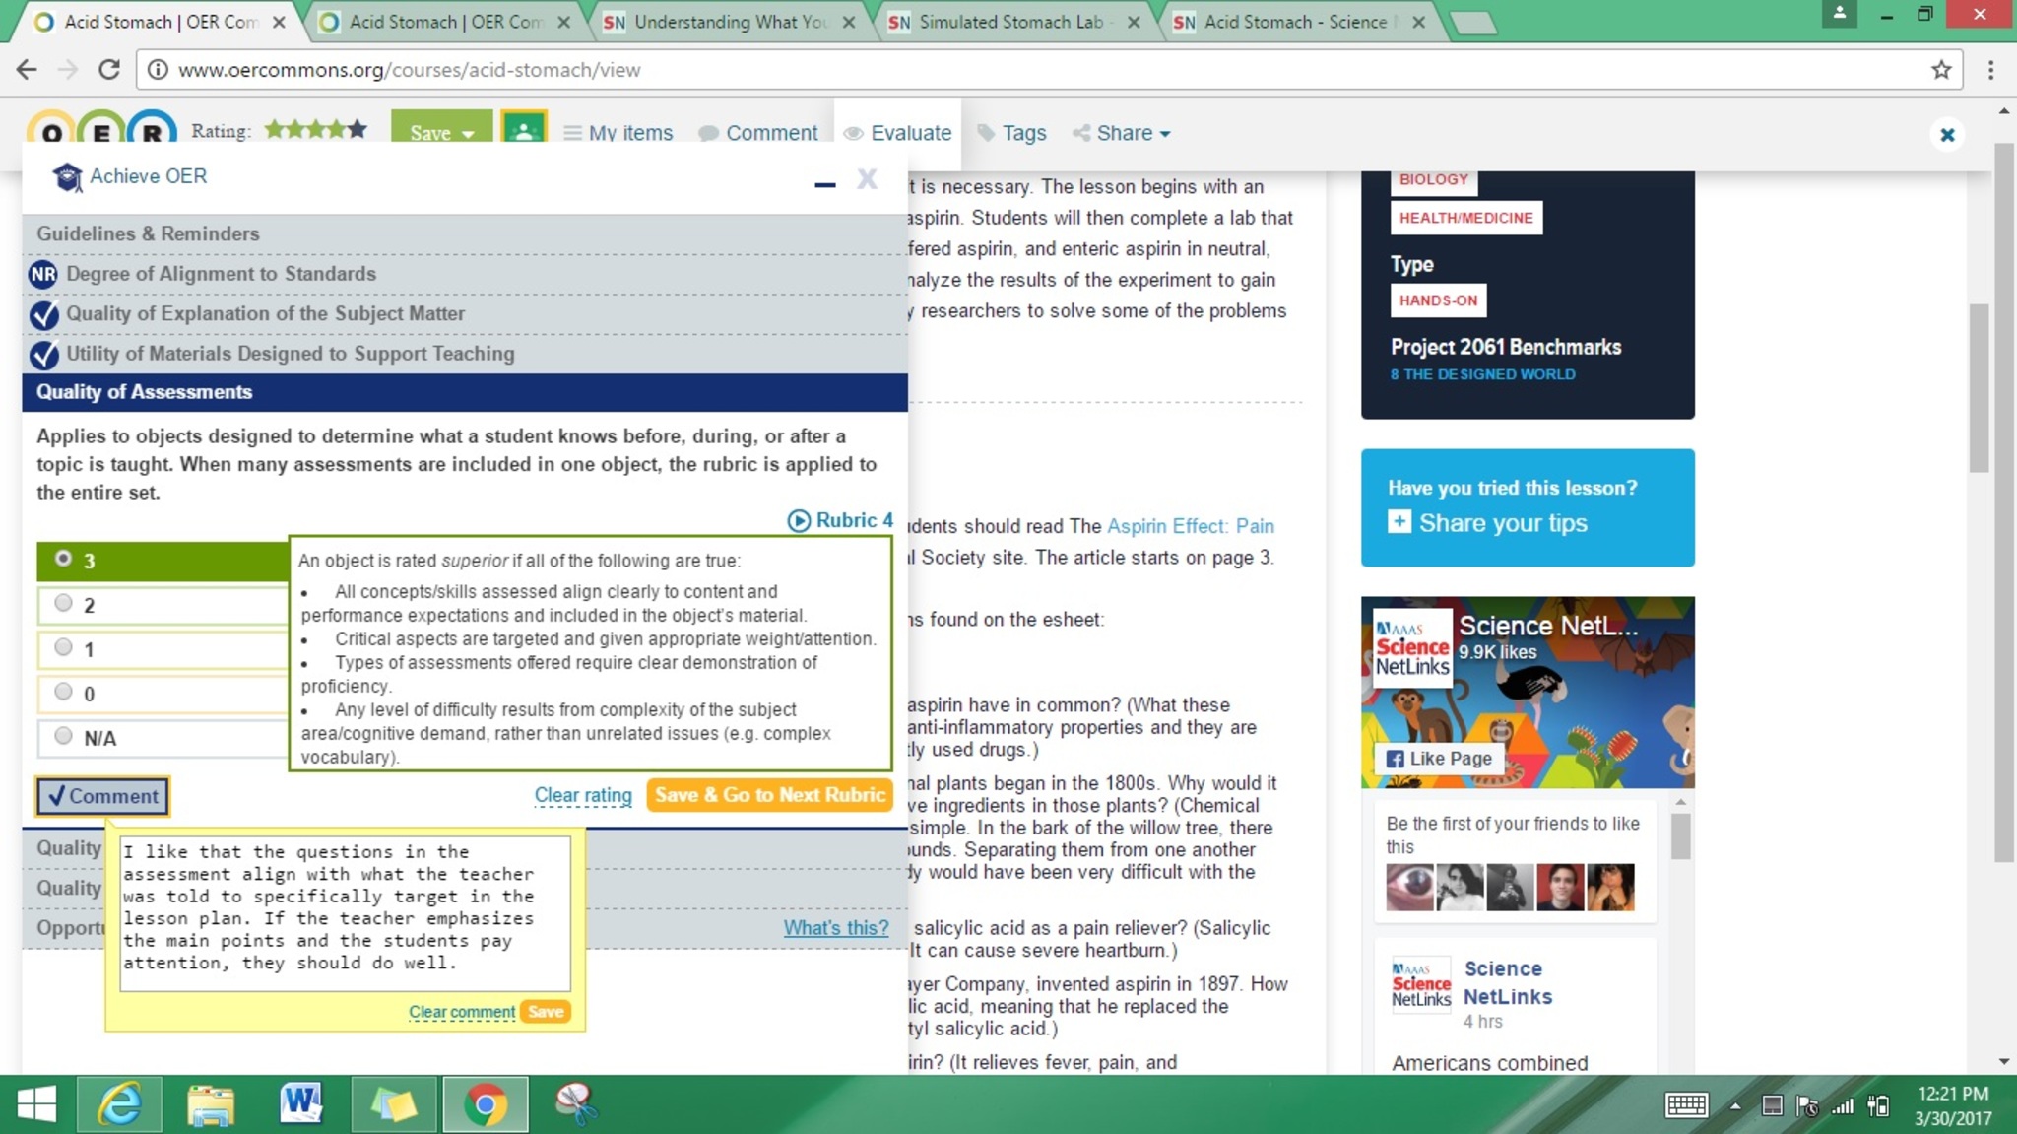The width and height of the screenshot is (2017, 1134).
Task: Open Internet Explorer from the taskbar
Action: tap(120, 1103)
